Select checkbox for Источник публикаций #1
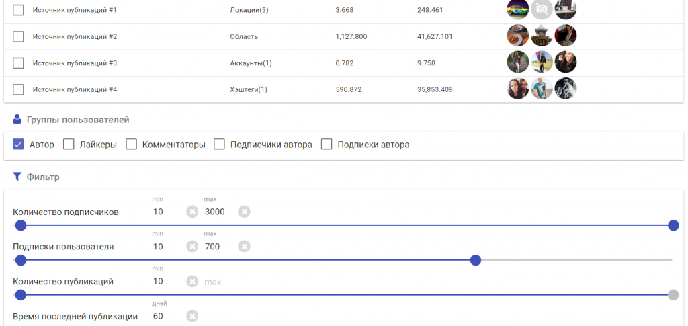Screen dimensions: 688x326 [x=18, y=10]
